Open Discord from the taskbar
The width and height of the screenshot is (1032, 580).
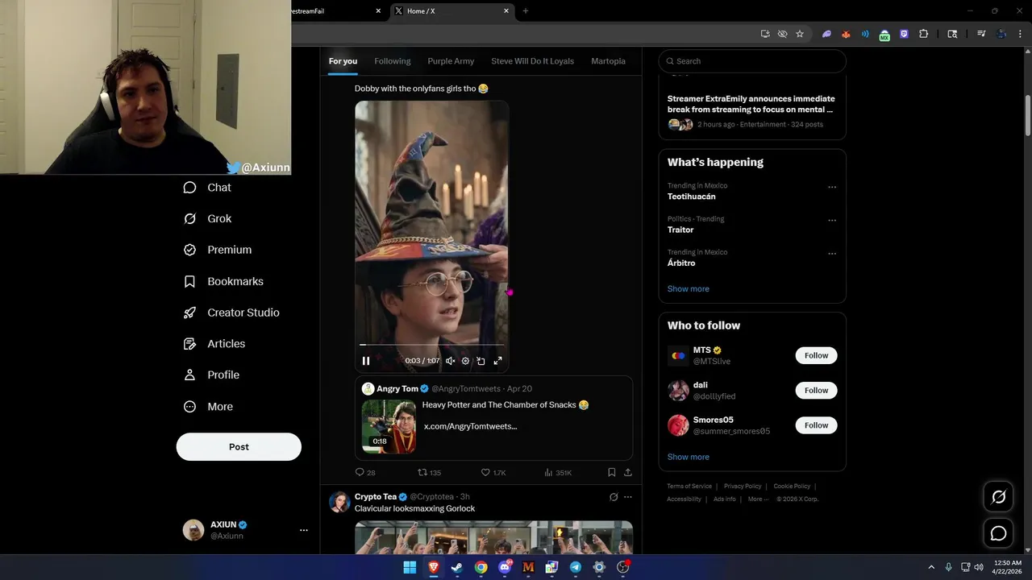coord(505,567)
